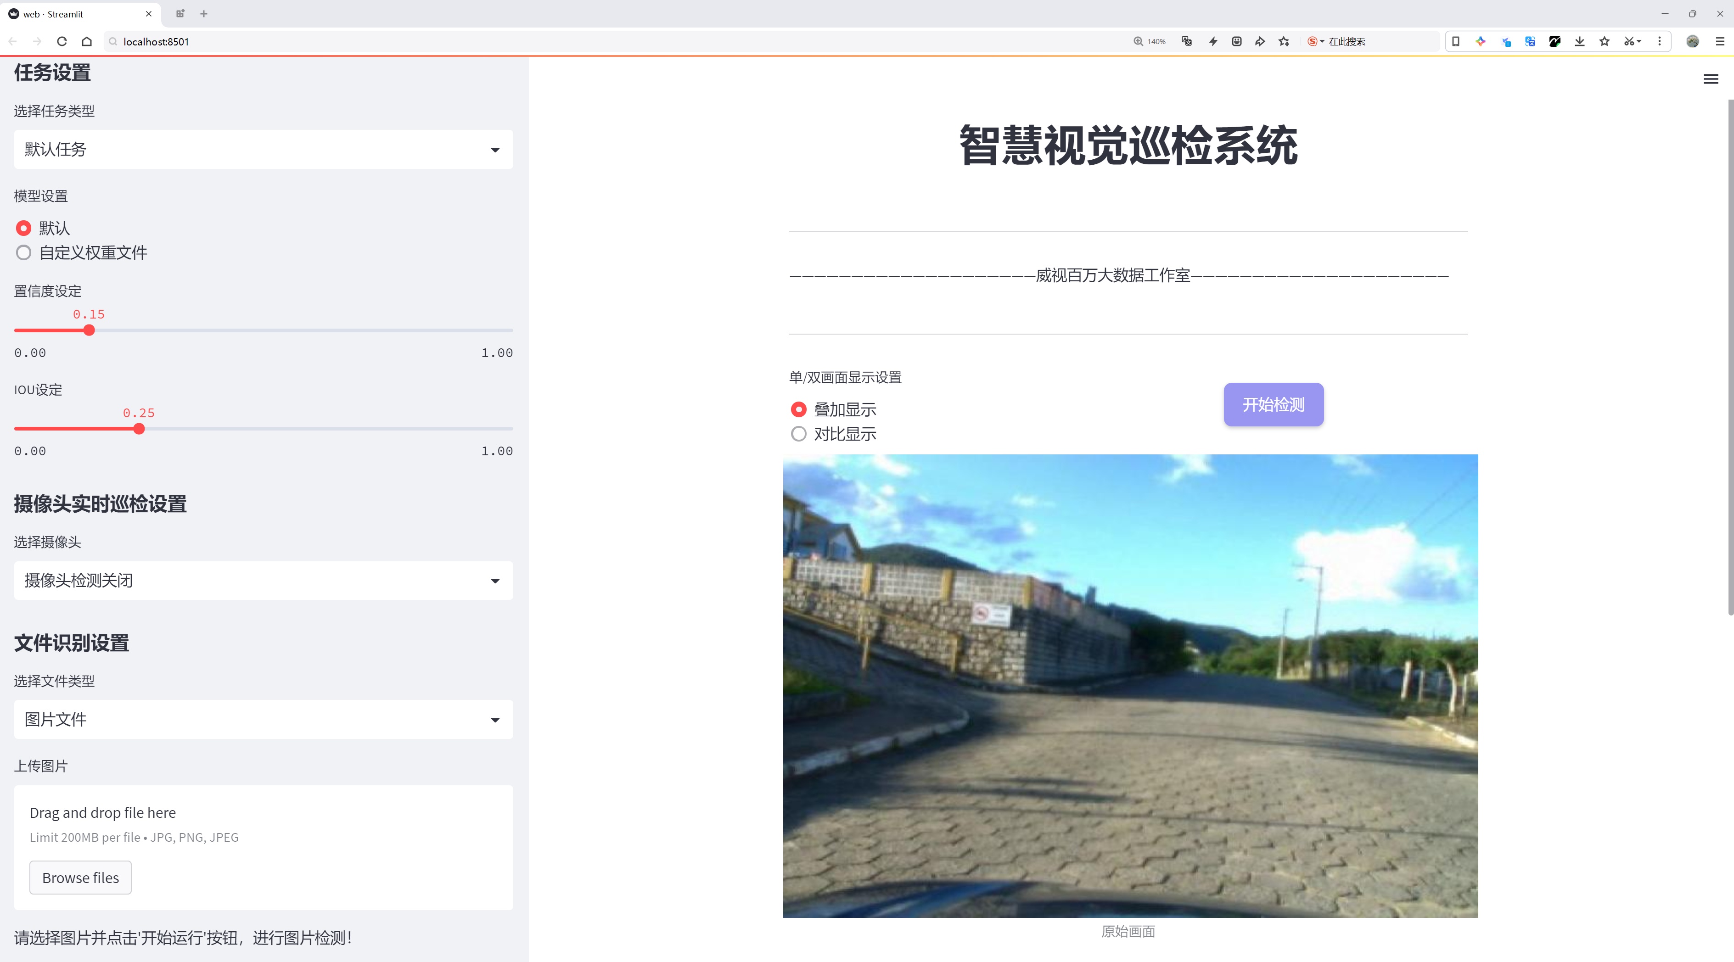
Task: Expand the 默认任务 task type dropdown
Action: pyautogui.click(x=263, y=149)
